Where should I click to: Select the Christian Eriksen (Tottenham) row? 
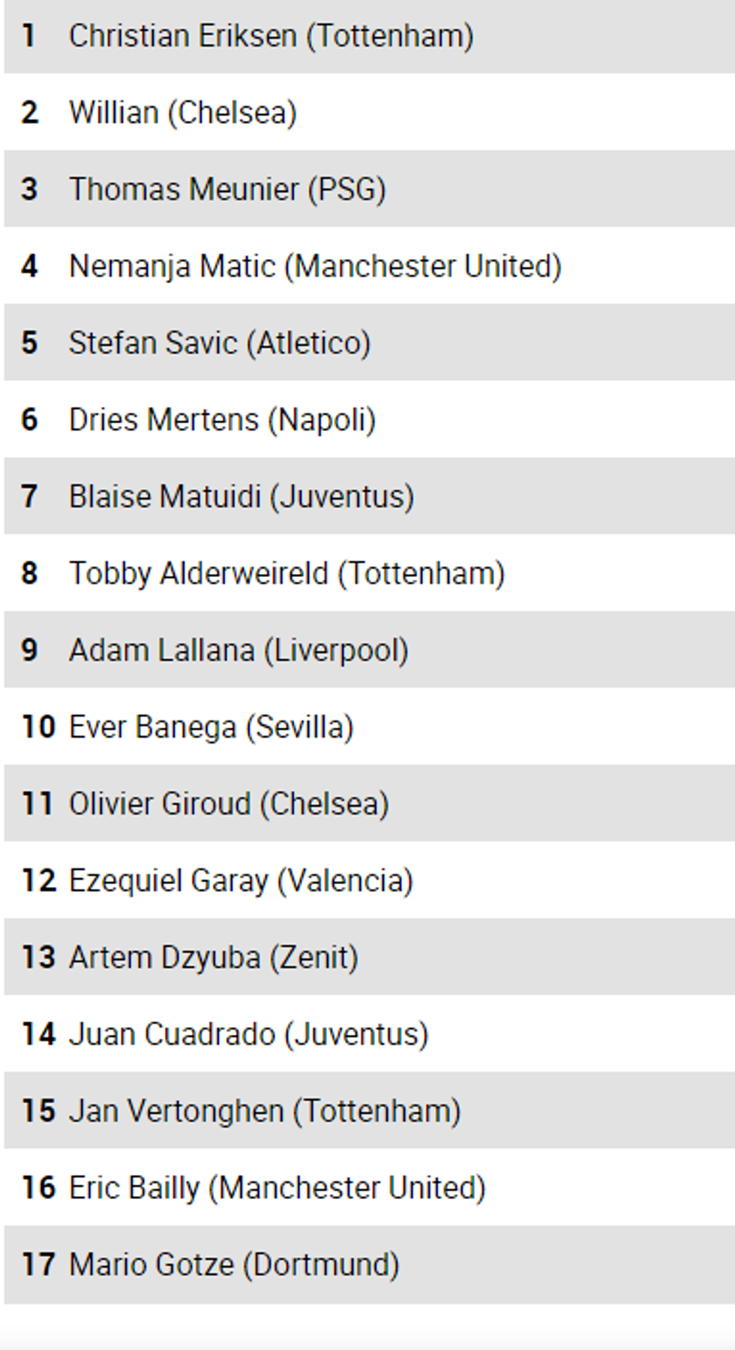(271, 36)
